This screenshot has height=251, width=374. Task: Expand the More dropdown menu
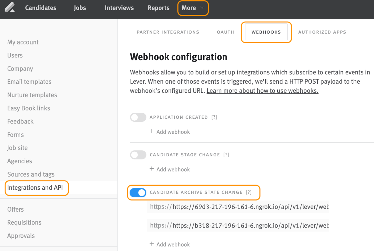pyautogui.click(x=193, y=8)
